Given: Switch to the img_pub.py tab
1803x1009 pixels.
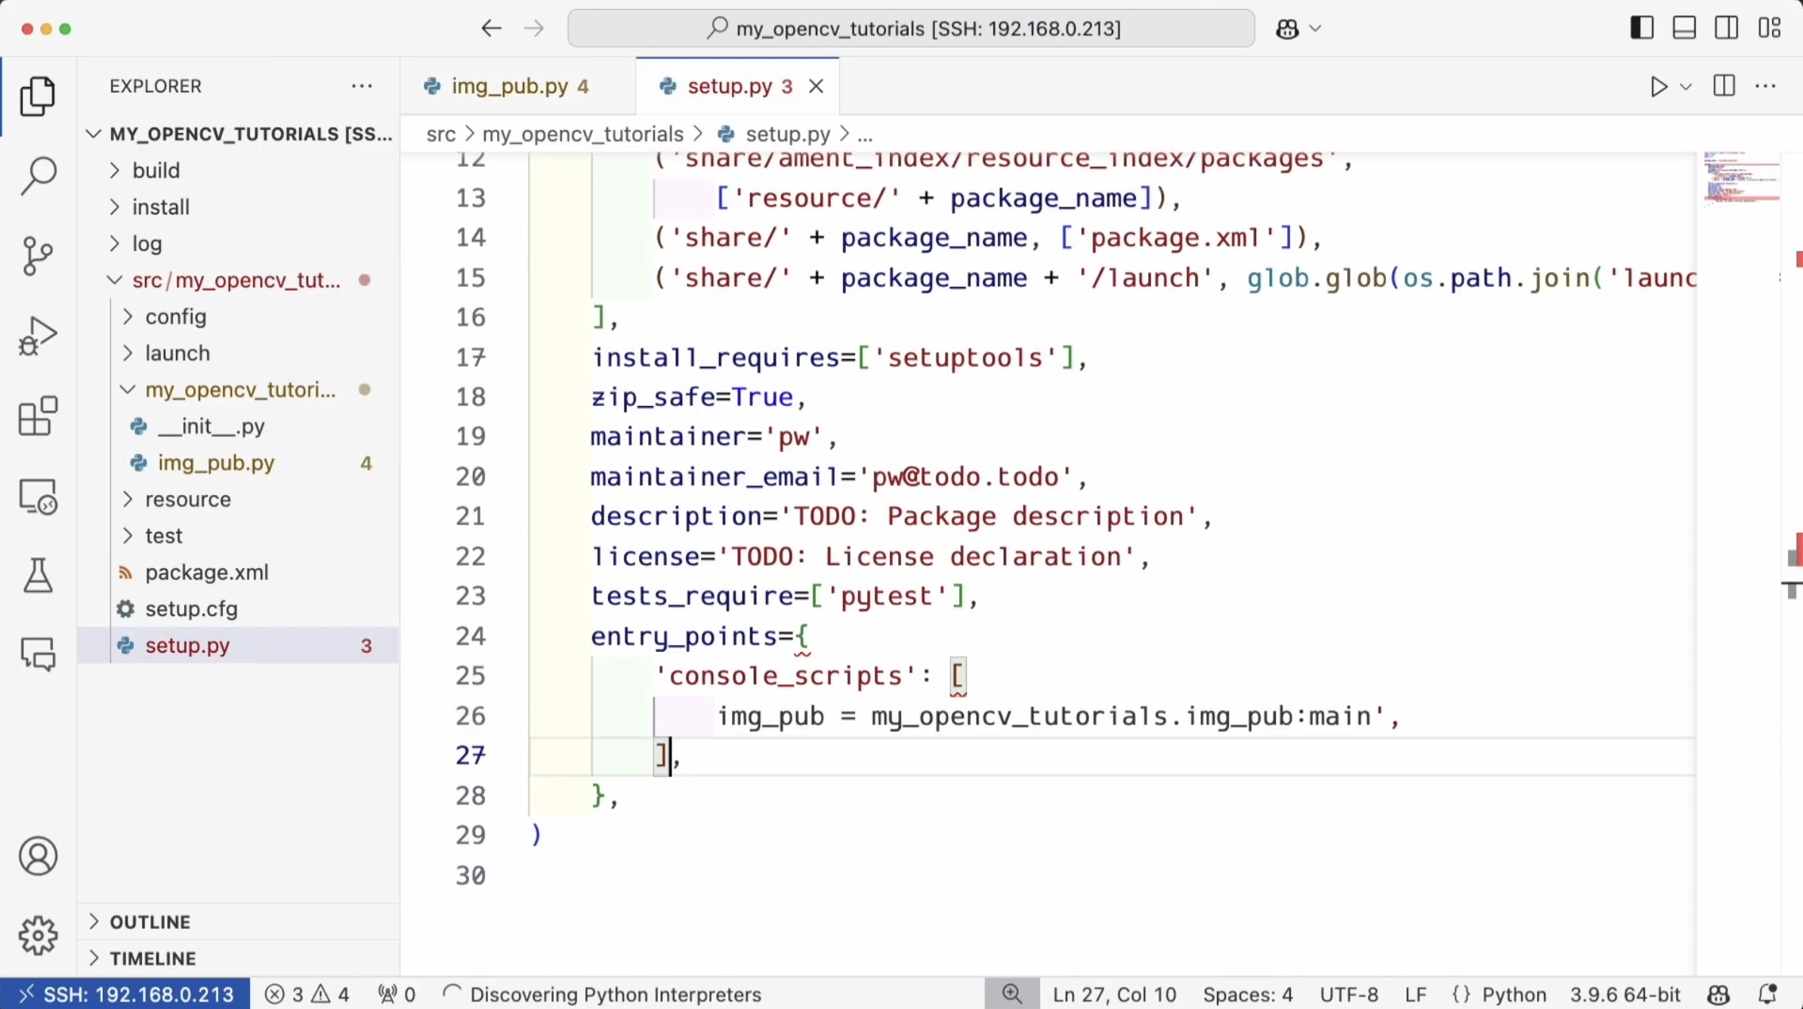Looking at the screenshot, I should (x=509, y=87).
